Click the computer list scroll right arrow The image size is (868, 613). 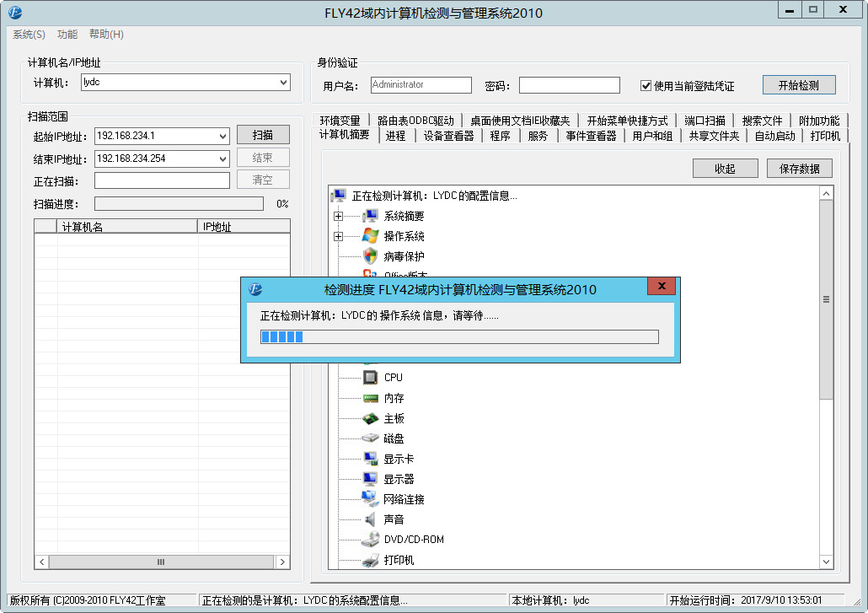(x=282, y=562)
